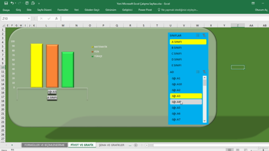The height and width of the screenshot is (151, 269).
Task: Switch to ŞEMA VE GRAFİKLER sheet tab
Action: point(111,145)
